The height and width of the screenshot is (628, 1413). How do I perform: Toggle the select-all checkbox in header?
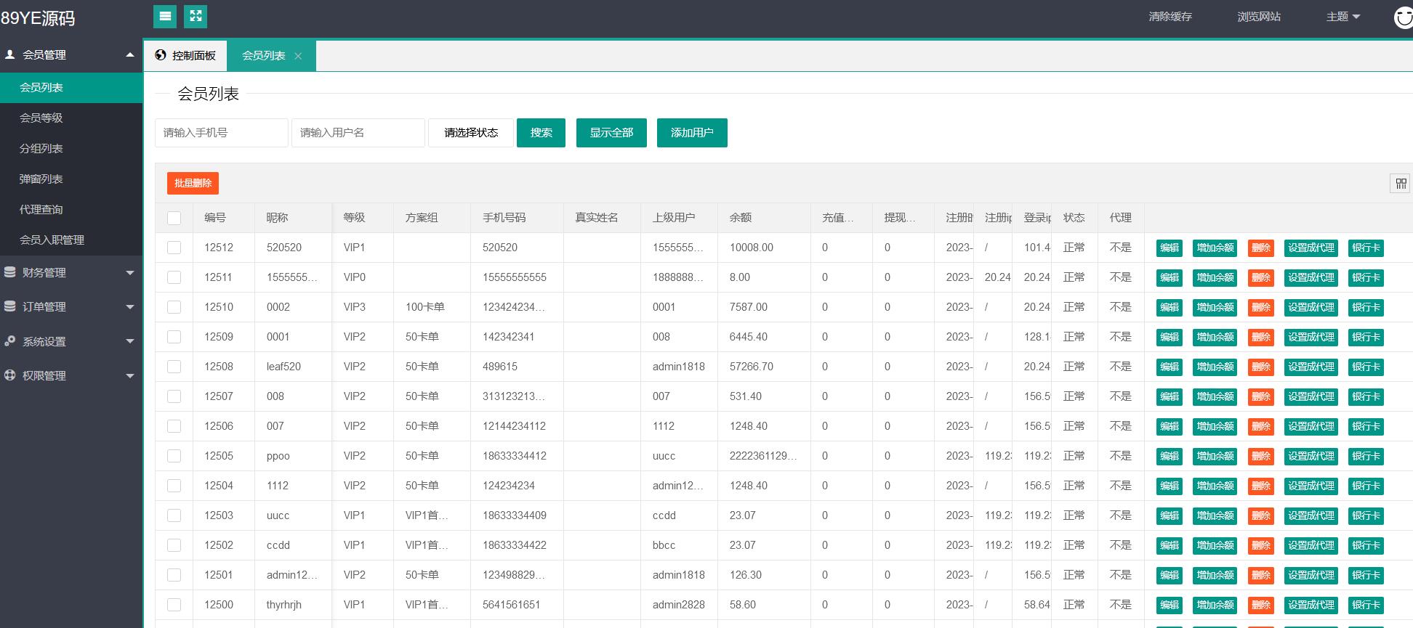point(174,218)
